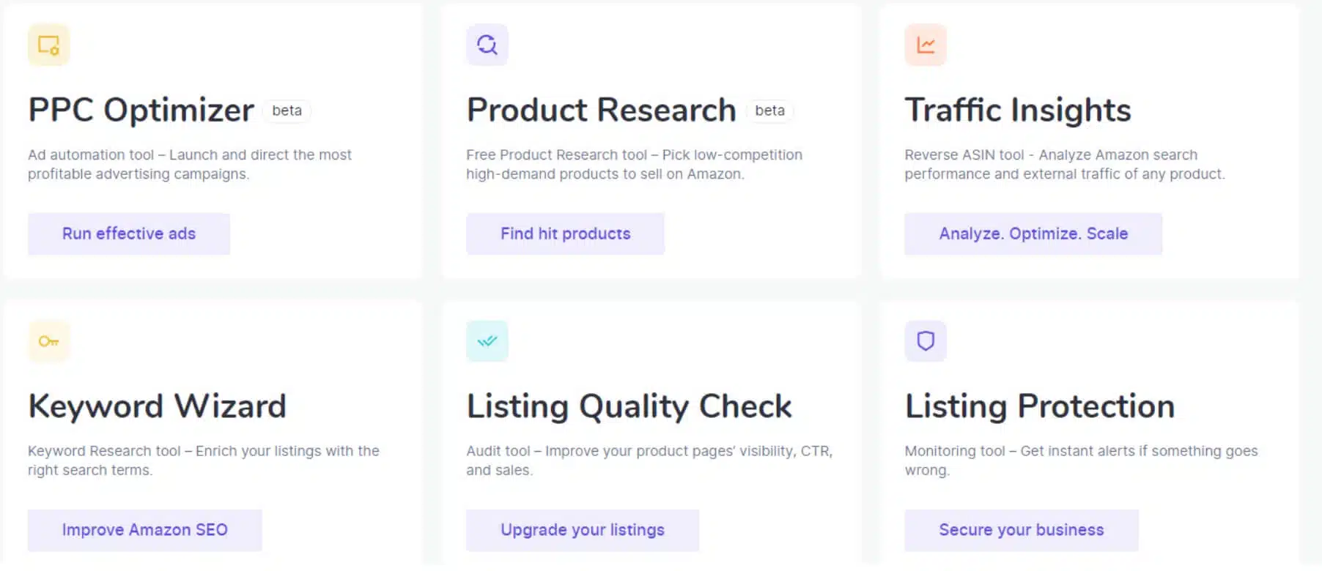Screen dimensions: 1322x571
Task: Click the Listing Quality Check double-checkmark icon
Action: pyautogui.click(x=487, y=341)
